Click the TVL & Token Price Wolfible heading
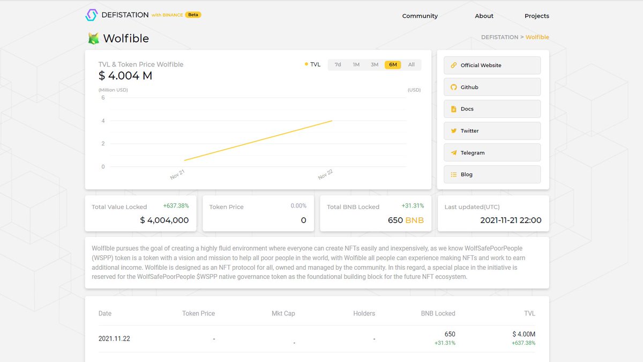643x362 pixels. pos(141,64)
